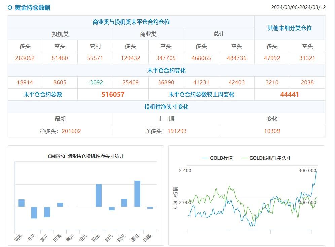Expand the 投机性净头寸变化 section
Image resolution: width=335 pixels, height=247 pixels.
pos(167,107)
